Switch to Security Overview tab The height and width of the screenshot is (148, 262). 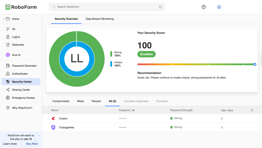pyautogui.click(x=66, y=19)
